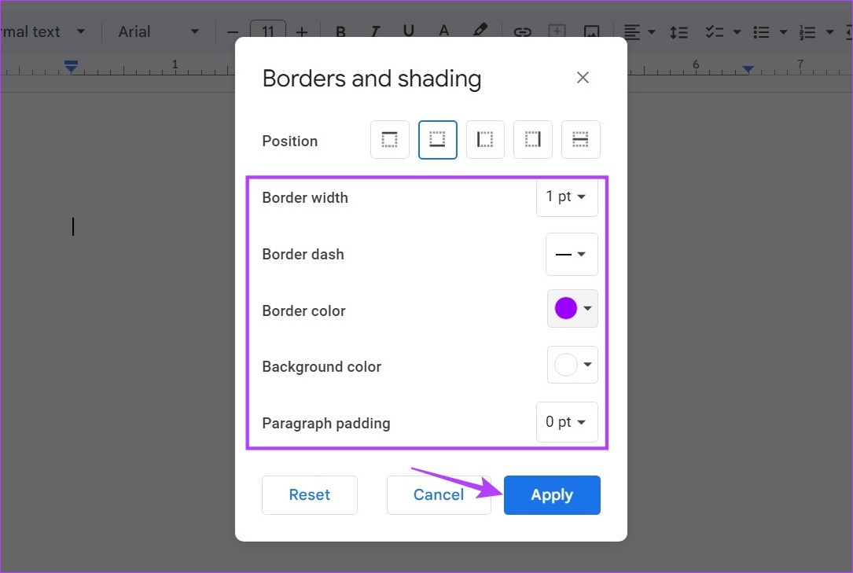Open the Arial font dropdown
The image size is (853, 573).
158,31
